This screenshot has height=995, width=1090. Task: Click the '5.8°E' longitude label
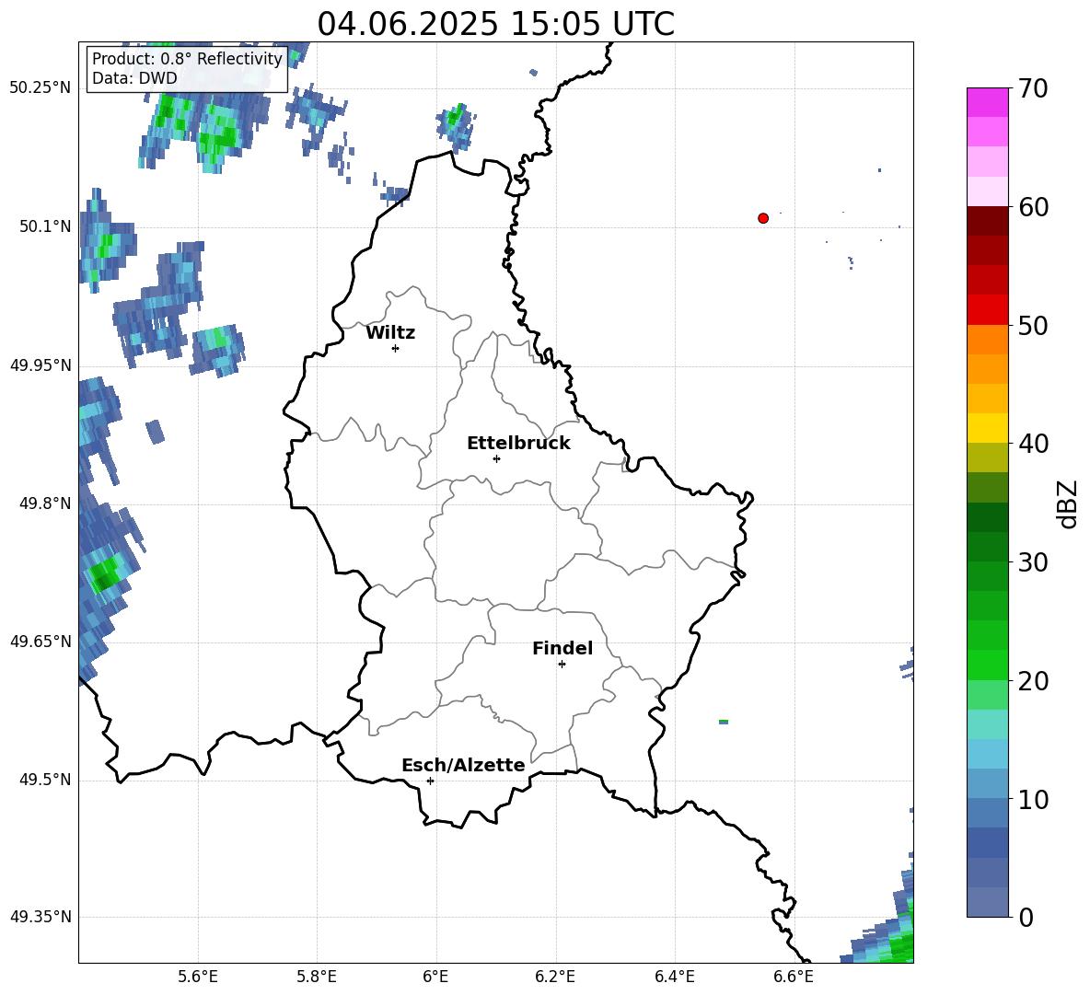[317, 977]
